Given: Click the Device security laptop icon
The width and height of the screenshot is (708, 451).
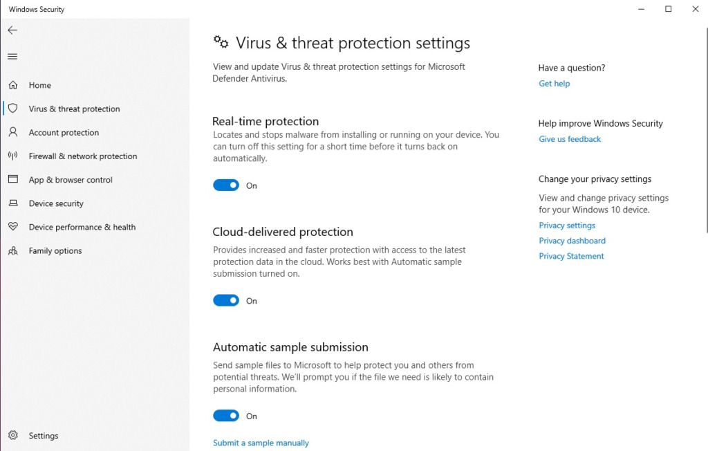Looking at the screenshot, I should 12,203.
